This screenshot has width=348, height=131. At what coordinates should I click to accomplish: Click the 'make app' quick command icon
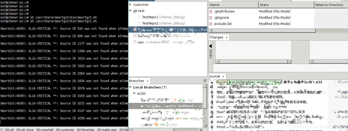[99, 130]
